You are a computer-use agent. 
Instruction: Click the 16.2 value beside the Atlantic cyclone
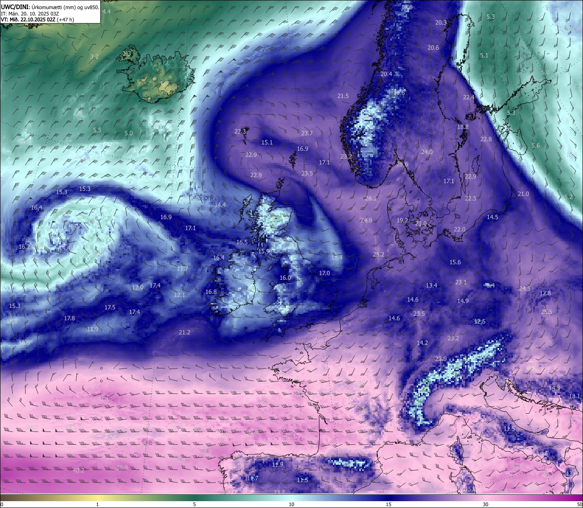coord(24,246)
